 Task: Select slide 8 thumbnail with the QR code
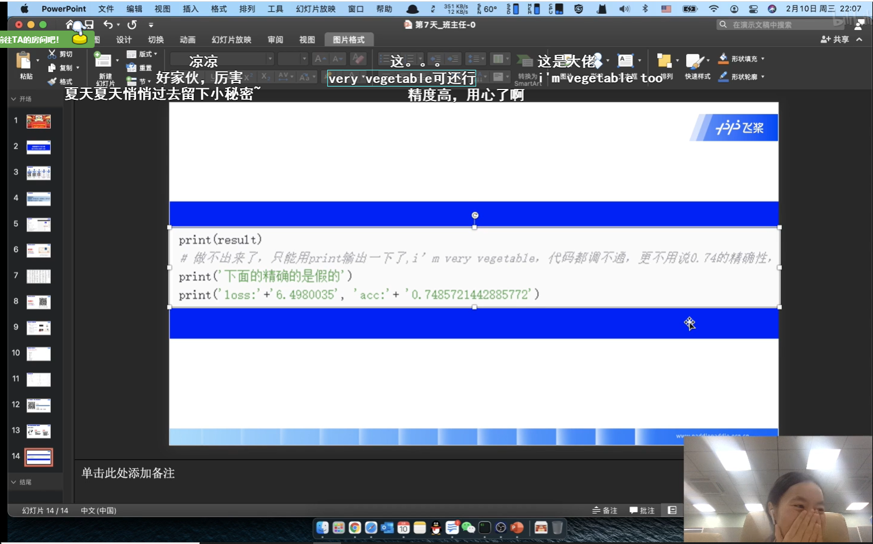click(x=38, y=301)
